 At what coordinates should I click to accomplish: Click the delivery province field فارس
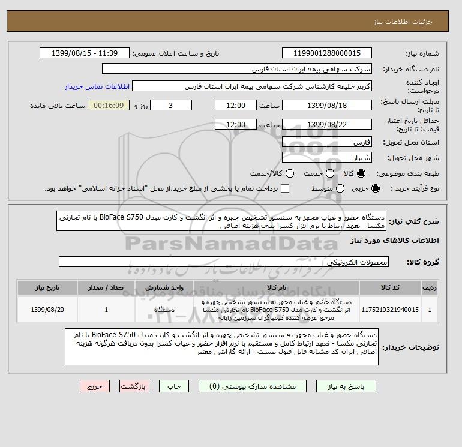tap(327, 142)
